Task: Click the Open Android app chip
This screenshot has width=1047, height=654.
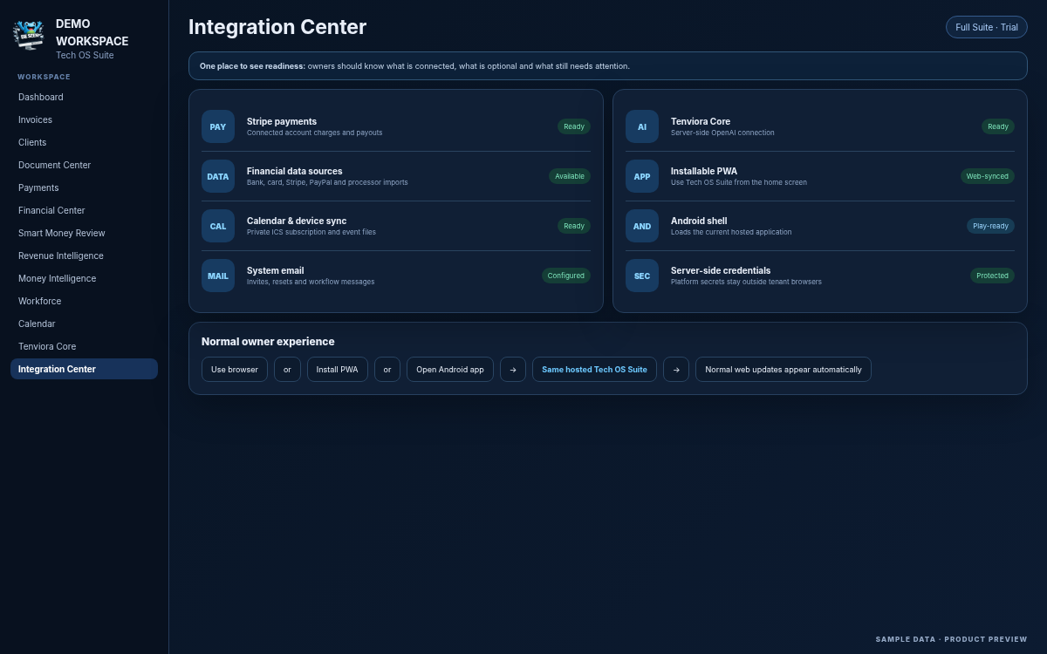Action: tap(450, 369)
